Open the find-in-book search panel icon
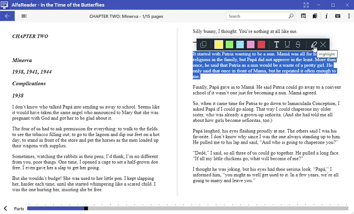The height and width of the screenshot is (214, 354). pyautogui.click(x=304, y=16)
